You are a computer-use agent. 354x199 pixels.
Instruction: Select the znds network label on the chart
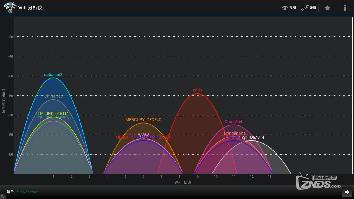tap(197, 90)
